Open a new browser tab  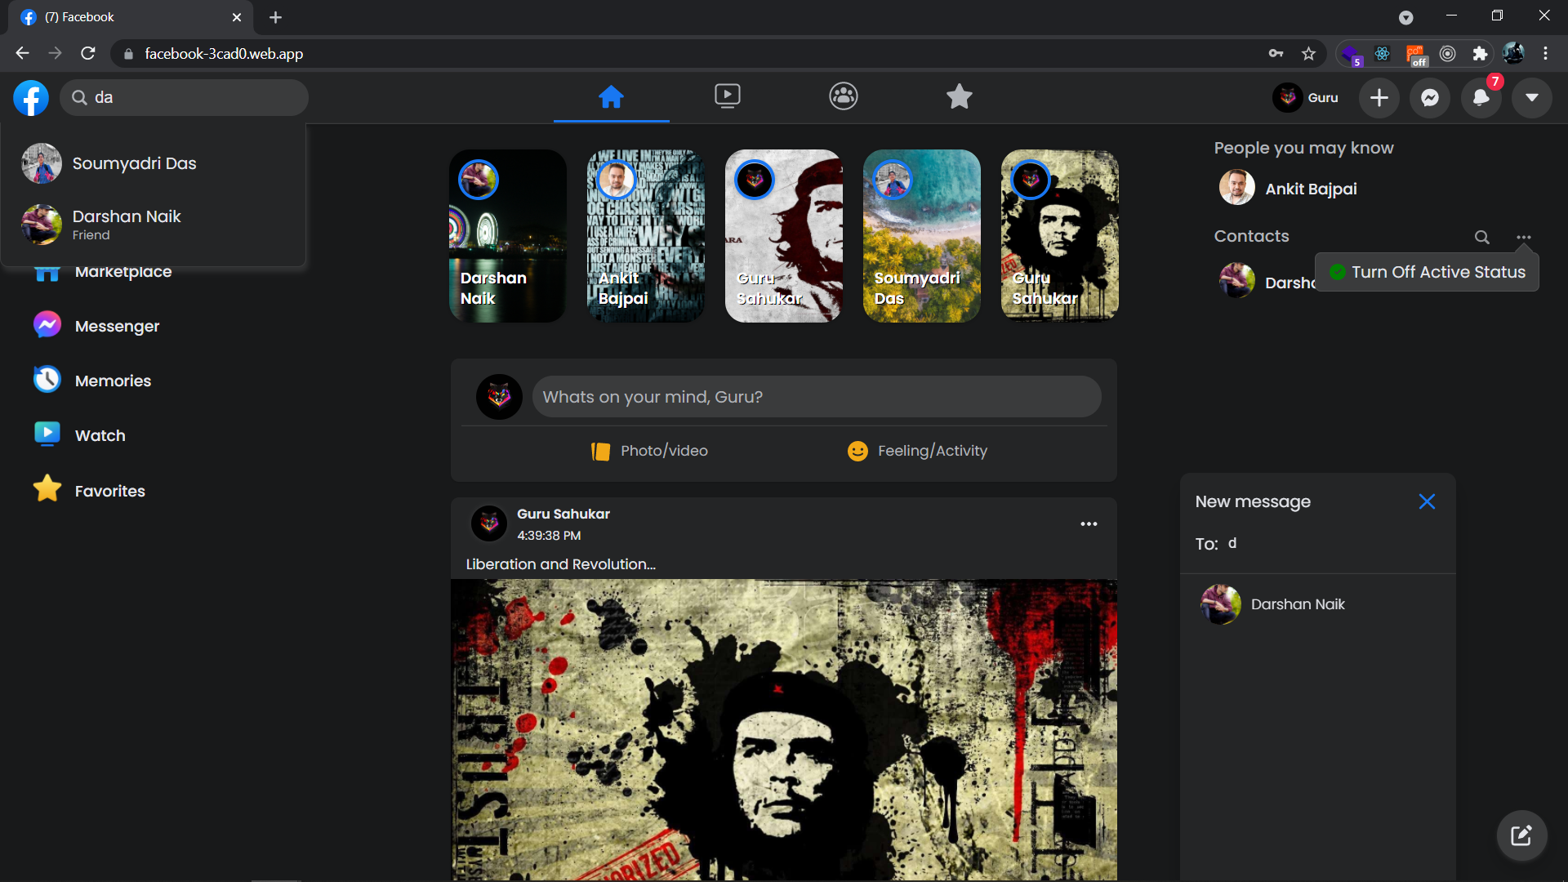click(275, 17)
